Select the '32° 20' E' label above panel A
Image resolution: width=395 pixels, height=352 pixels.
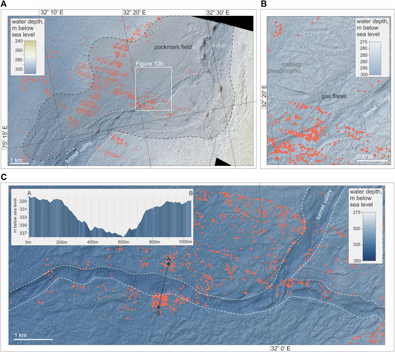point(134,13)
